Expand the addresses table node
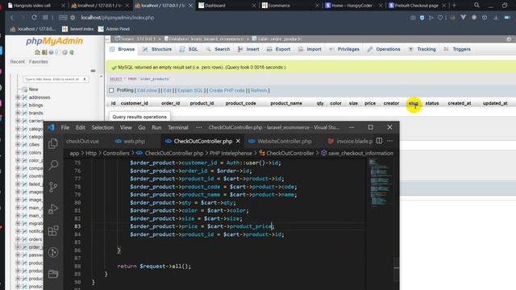This screenshot has height=290, width=516. pyautogui.click(x=18, y=97)
